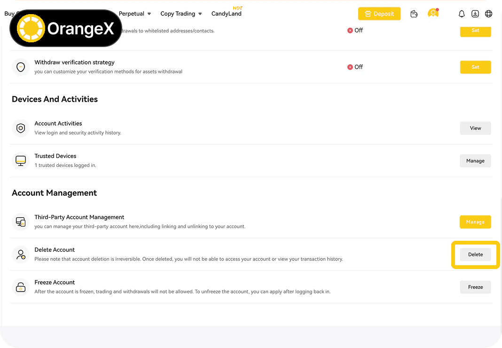Click the Account Activities shield icon
Image resolution: width=502 pixels, height=348 pixels.
tap(21, 128)
